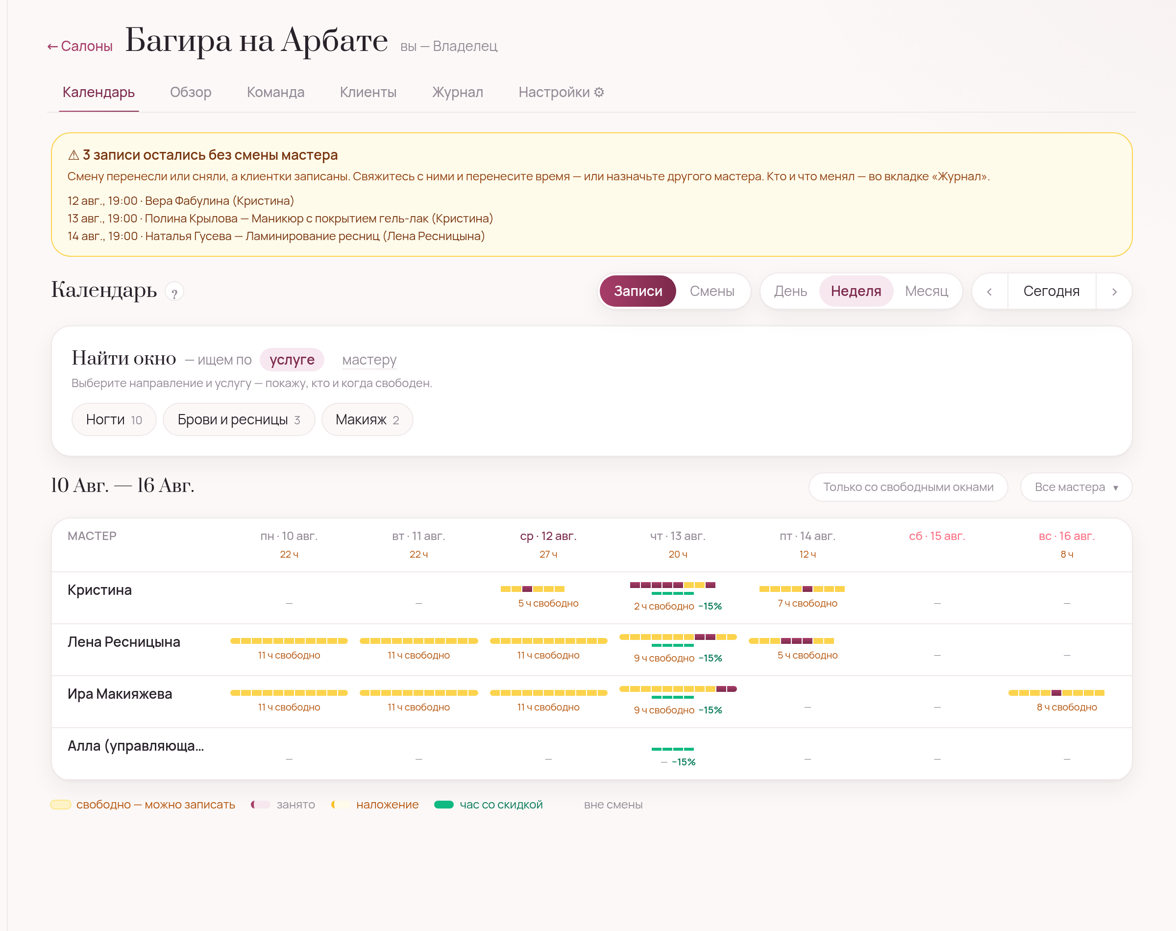Click the час со скидкой legend marker

click(x=443, y=805)
